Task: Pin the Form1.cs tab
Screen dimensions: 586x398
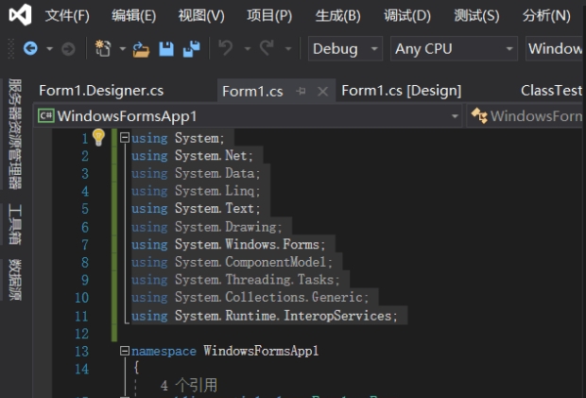Action: (x=301, y=91)
